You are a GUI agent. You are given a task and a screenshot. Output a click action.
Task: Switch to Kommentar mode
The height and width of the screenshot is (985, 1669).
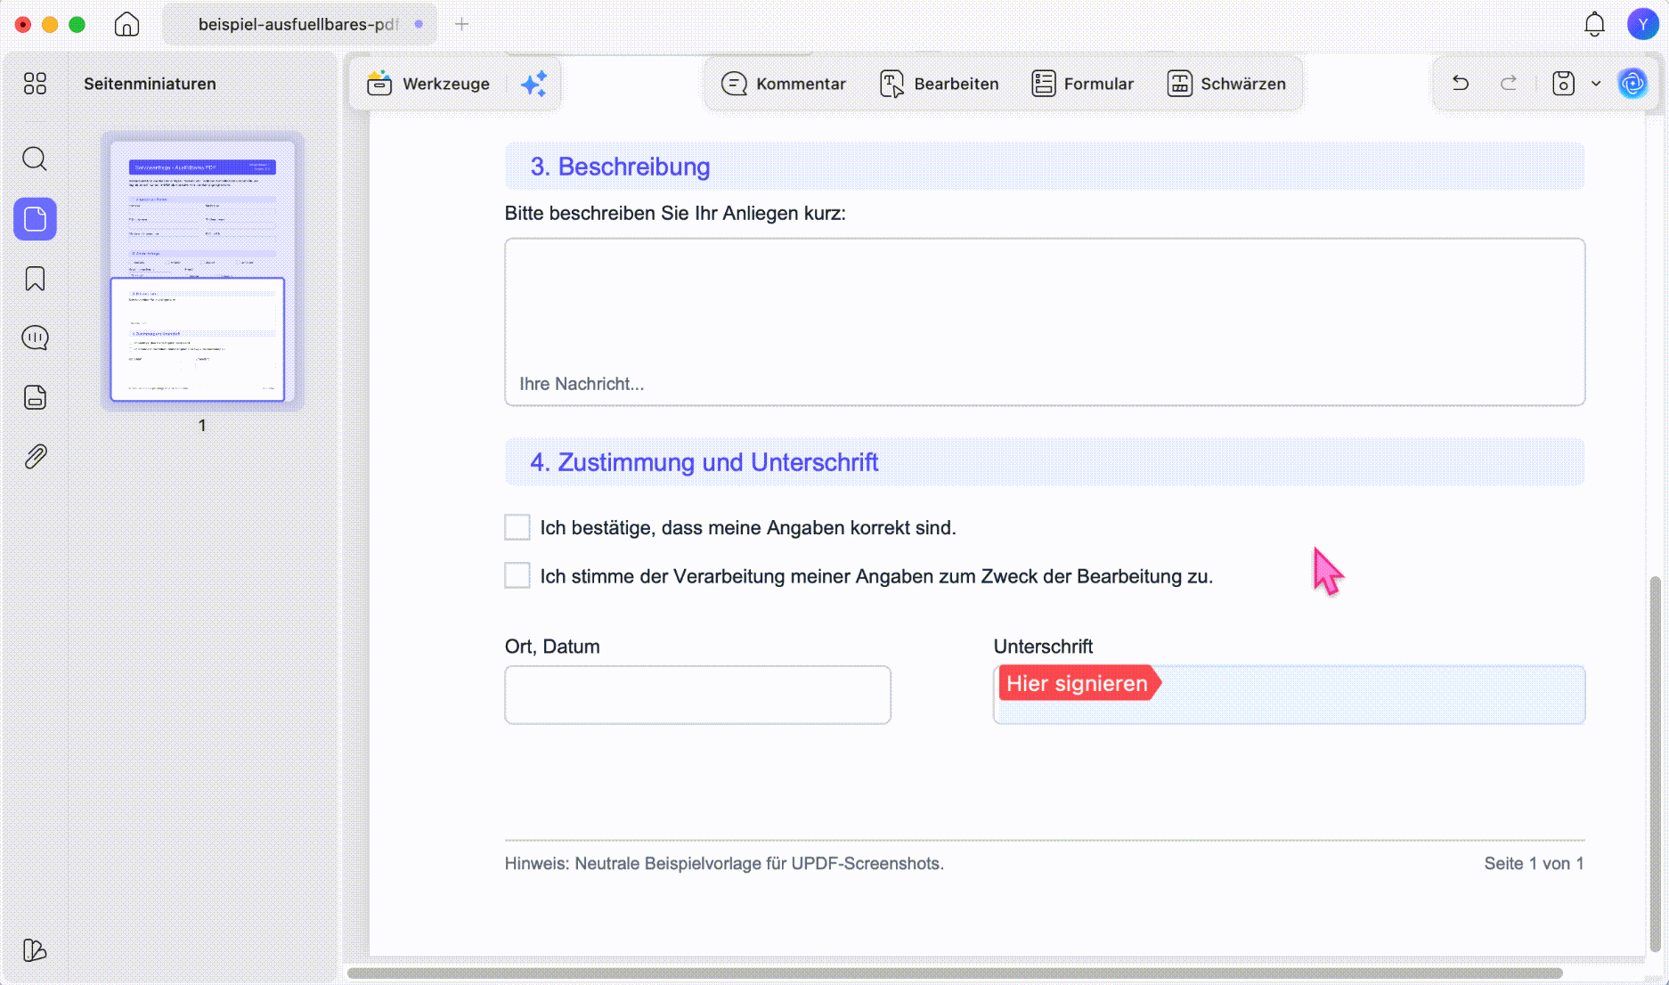click(x=784, y=84)
